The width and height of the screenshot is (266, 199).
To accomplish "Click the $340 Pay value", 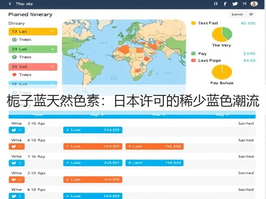I will pyautogui.click(x=249, y=53).
